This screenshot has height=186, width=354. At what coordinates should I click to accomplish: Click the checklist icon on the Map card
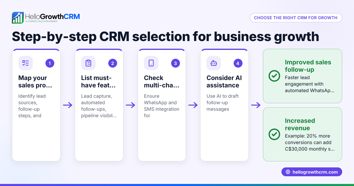click(26, 63)
